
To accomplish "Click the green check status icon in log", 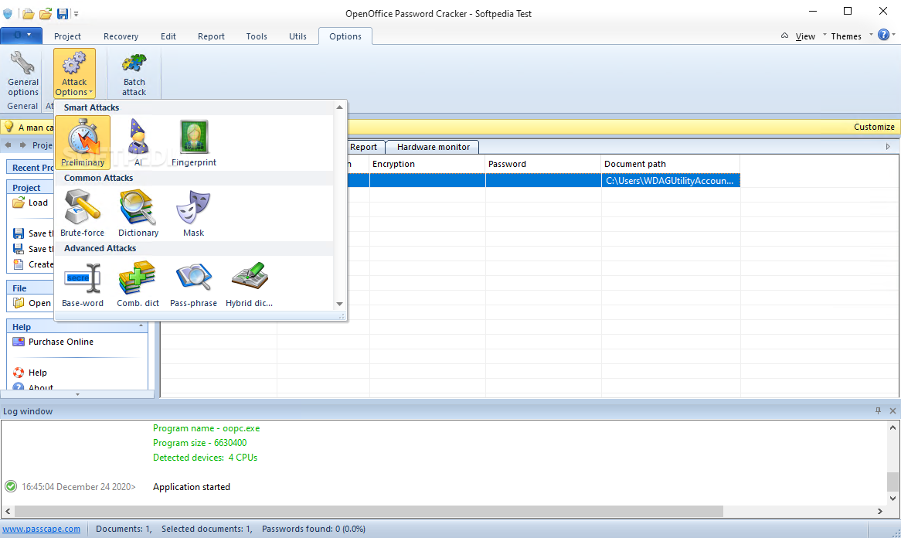I will pos(11,486).
